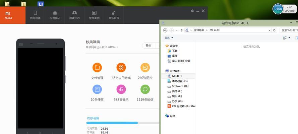Go back in the Explorer window

[165, 30]
